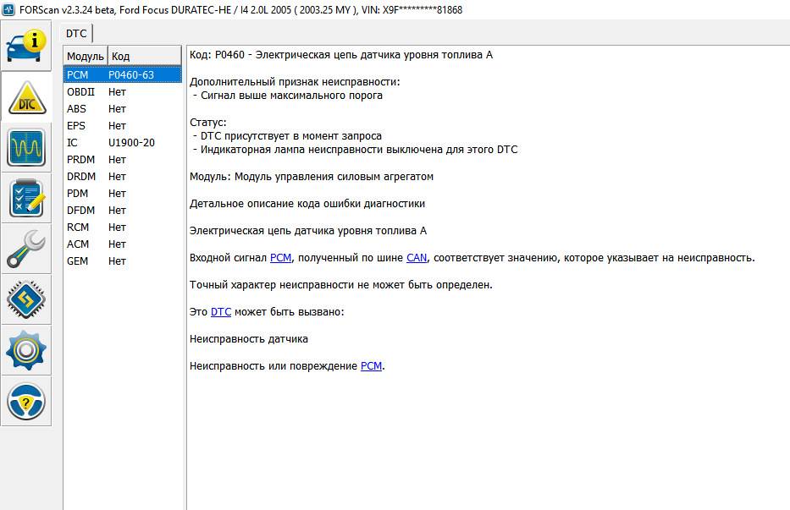Select the ABS module row
The height and width of the screenshot is (510, 790).
point(123,109)
